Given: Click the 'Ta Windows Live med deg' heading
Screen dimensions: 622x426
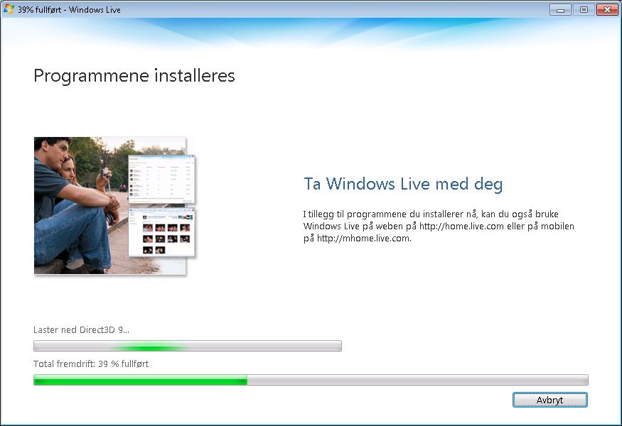Looking at the screenshot, I should click(x=403, y=184).
